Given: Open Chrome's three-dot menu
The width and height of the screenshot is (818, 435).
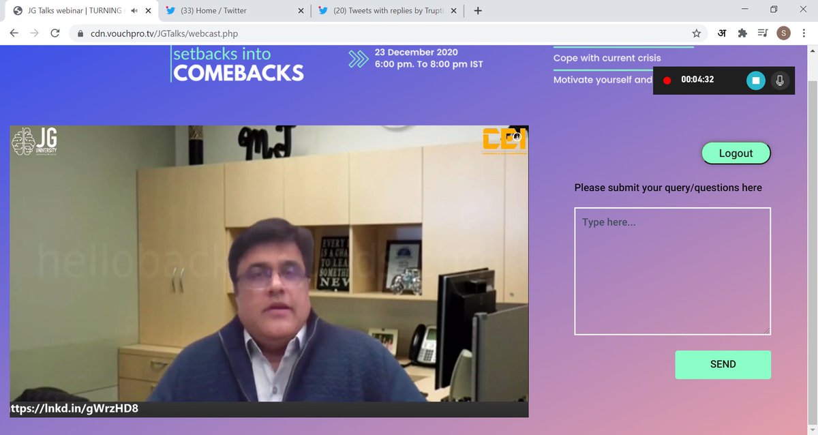Looking at the screenshot, I should 805,33.
